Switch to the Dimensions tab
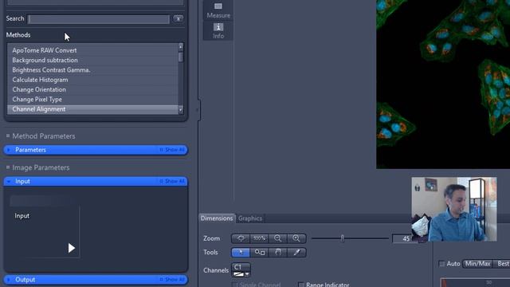 coord(217,218)
